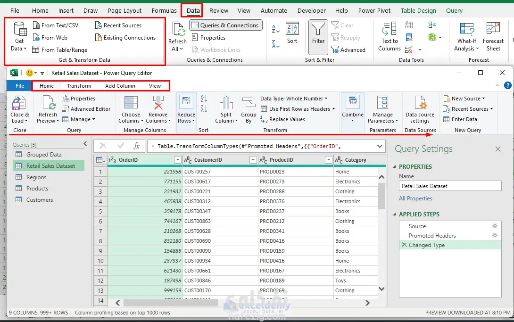This screenshot has width=514, height=322.
Task: Open Data source settings
Action: (420, 104)
